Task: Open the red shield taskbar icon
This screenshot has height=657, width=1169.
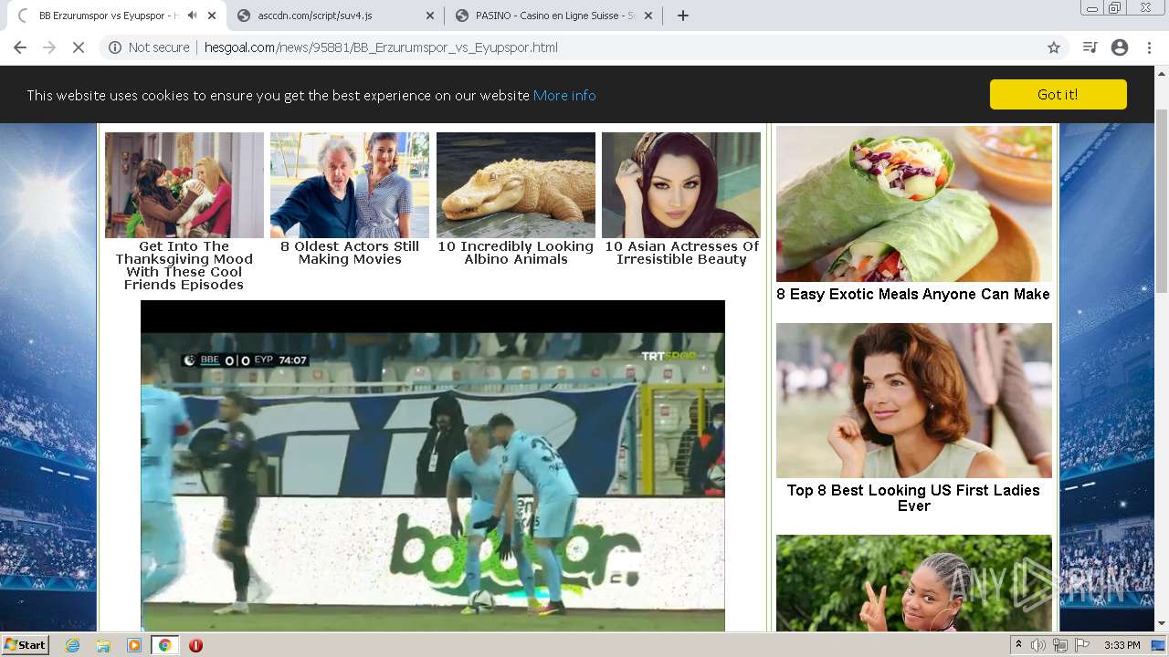Action: click(x=195, y=645)
